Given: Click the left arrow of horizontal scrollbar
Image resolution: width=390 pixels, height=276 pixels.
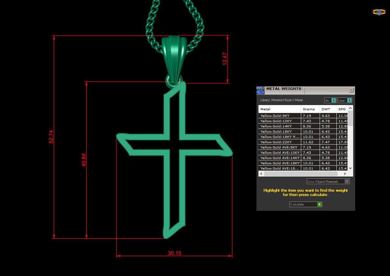Looking at the screenshot, I should coord(261,174).
